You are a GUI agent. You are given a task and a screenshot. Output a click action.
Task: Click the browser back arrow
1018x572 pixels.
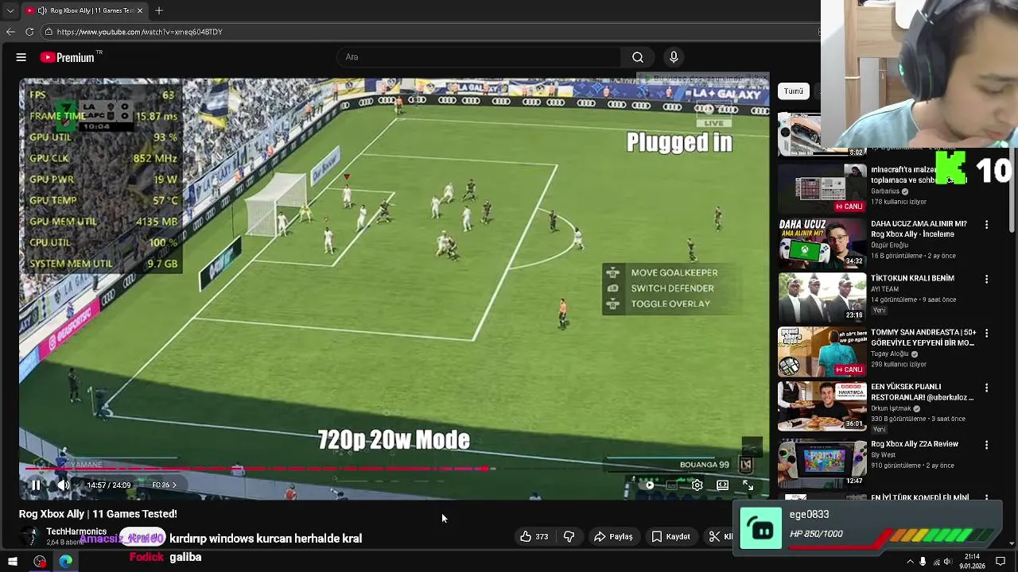(x=10, y=32)
